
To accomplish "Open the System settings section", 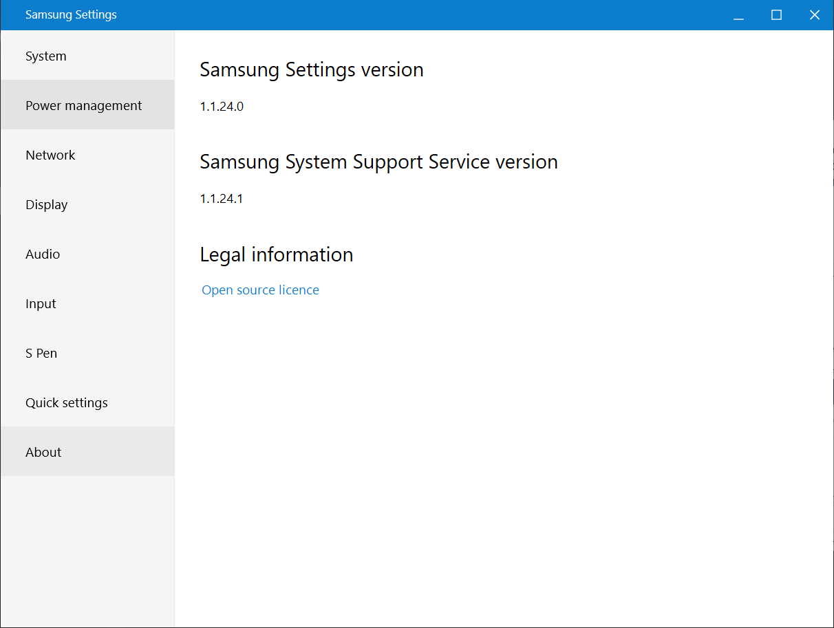I will tap(87, 56).
